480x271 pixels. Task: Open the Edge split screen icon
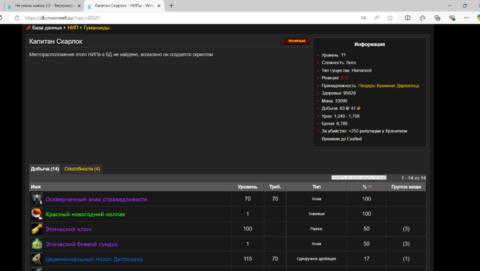click(x=408, y=18)
